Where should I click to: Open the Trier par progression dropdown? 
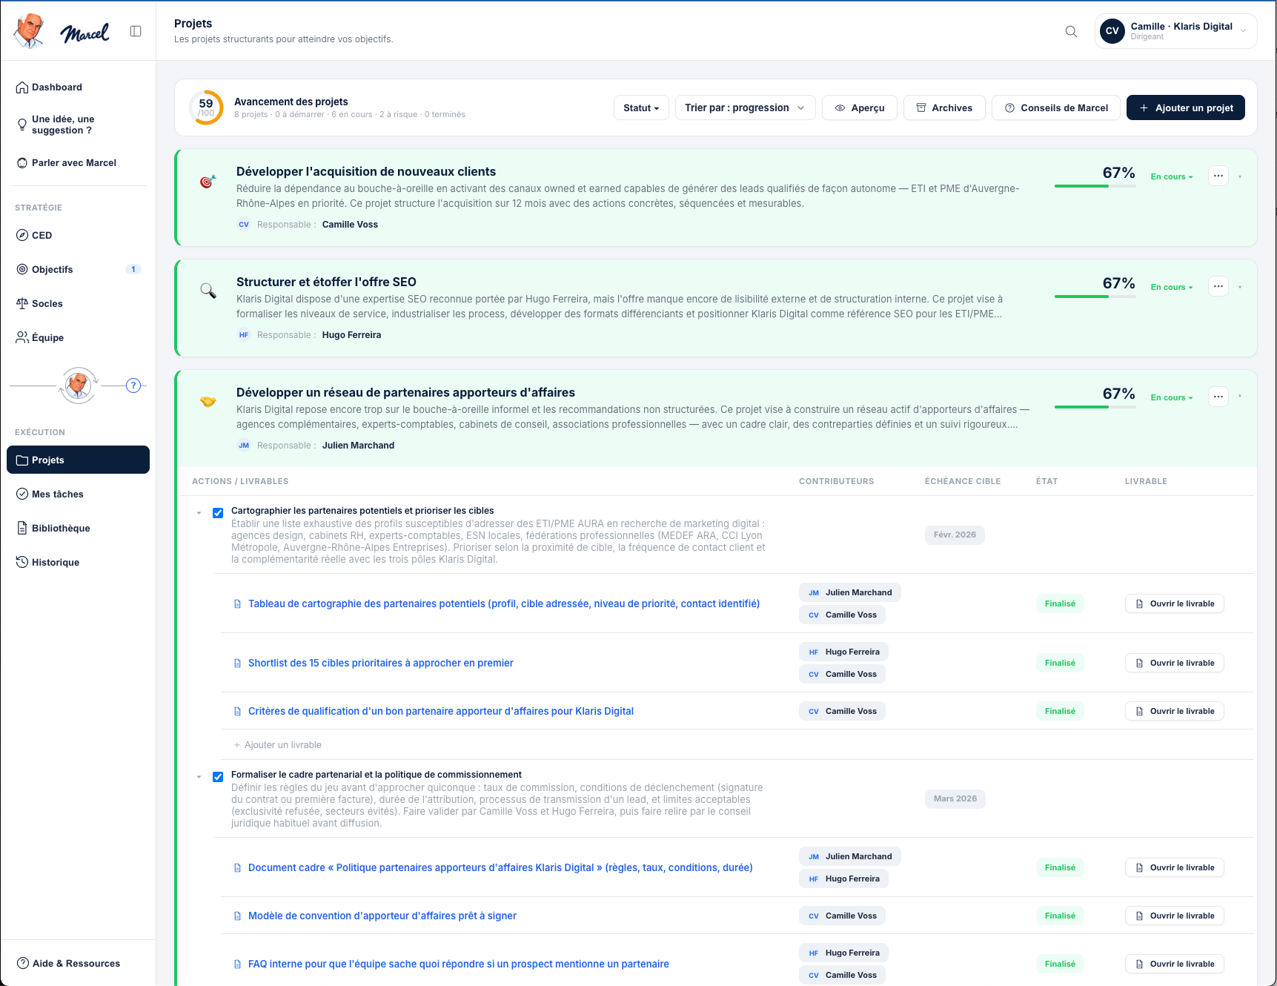point(745,107)
